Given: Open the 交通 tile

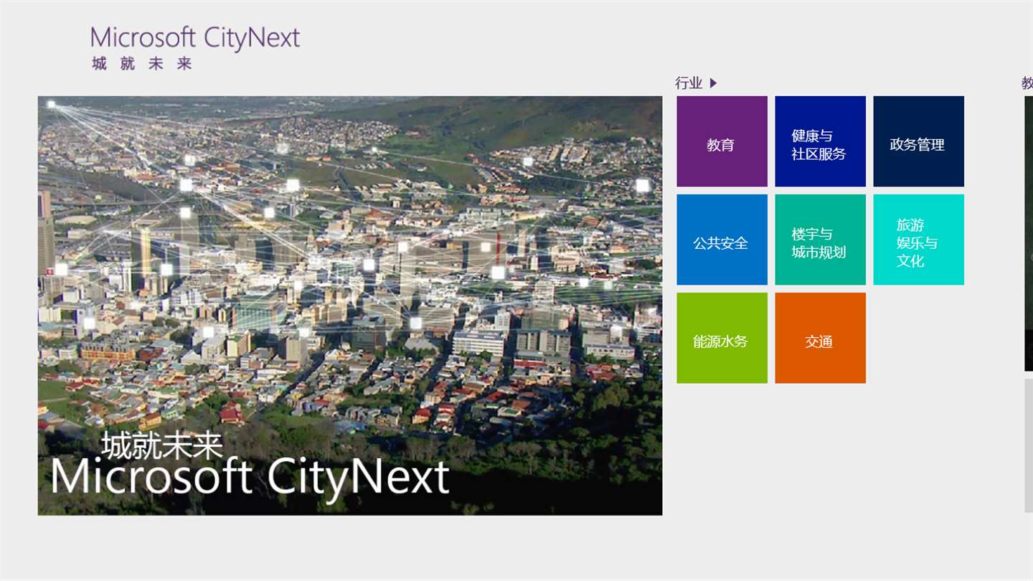Looking at the screenshot, I should tap(820, 338).
